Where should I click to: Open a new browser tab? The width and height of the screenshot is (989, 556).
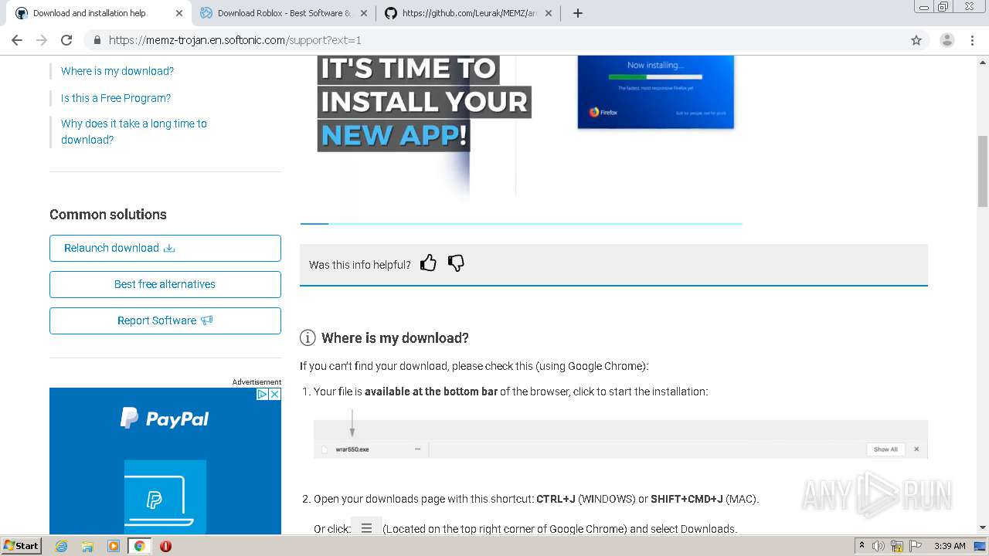pyautogui.click(x=578, y=13)
